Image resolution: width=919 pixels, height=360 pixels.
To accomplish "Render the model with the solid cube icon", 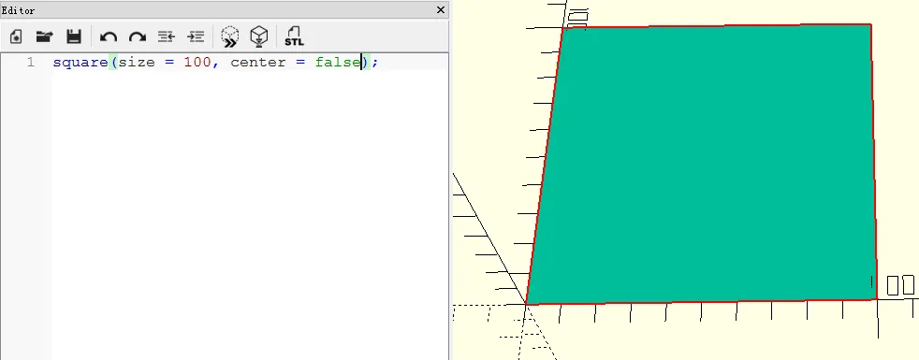I will tap(258, 36).
